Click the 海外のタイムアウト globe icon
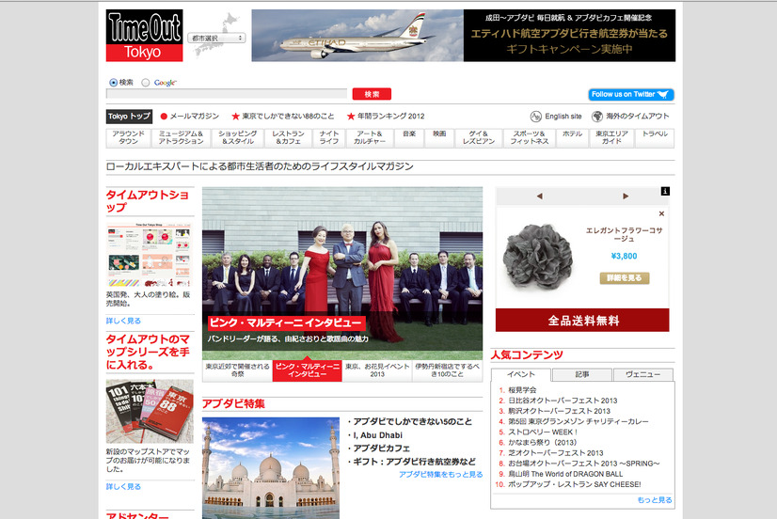 (597, 117)
